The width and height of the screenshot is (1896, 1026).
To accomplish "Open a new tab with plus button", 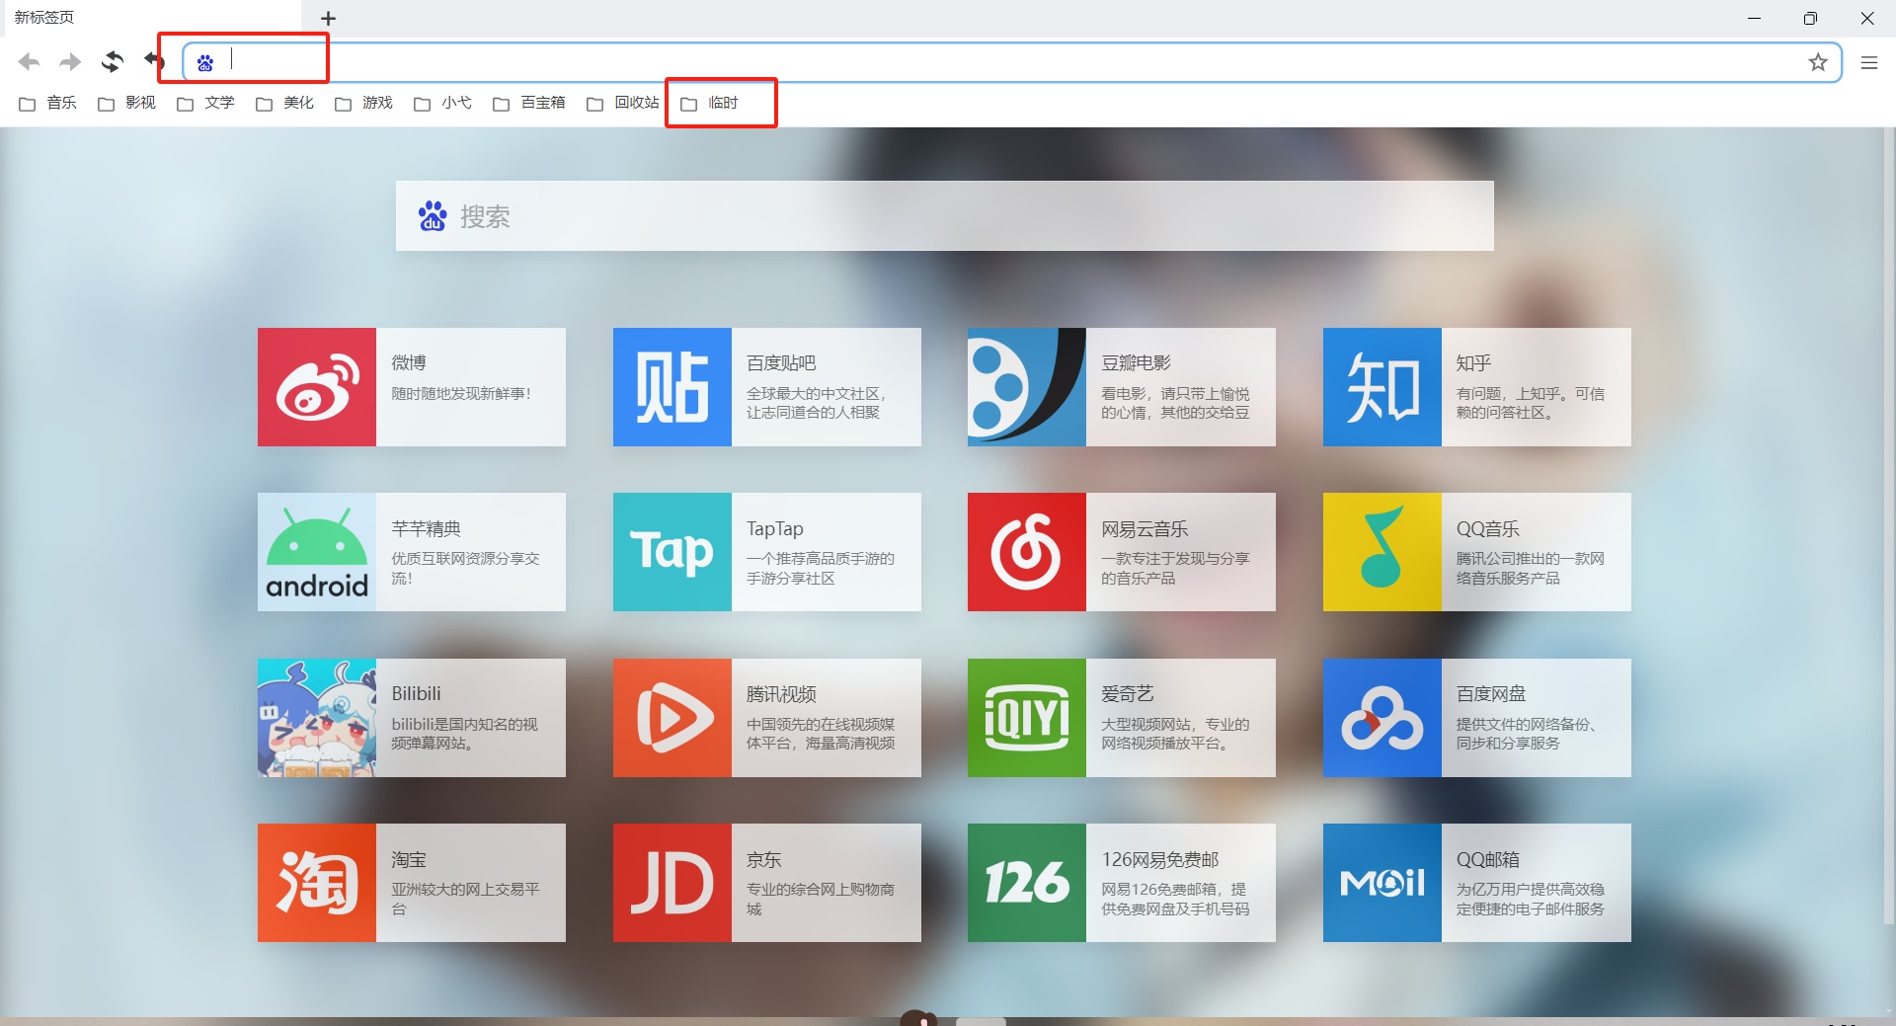I will tap(329, 18).
